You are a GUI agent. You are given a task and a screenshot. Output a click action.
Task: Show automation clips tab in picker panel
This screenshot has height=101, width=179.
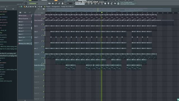coord(30,12)
